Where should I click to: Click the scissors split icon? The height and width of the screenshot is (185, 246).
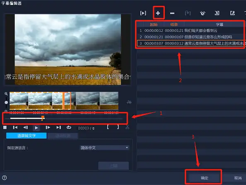[x=127, y=127]
